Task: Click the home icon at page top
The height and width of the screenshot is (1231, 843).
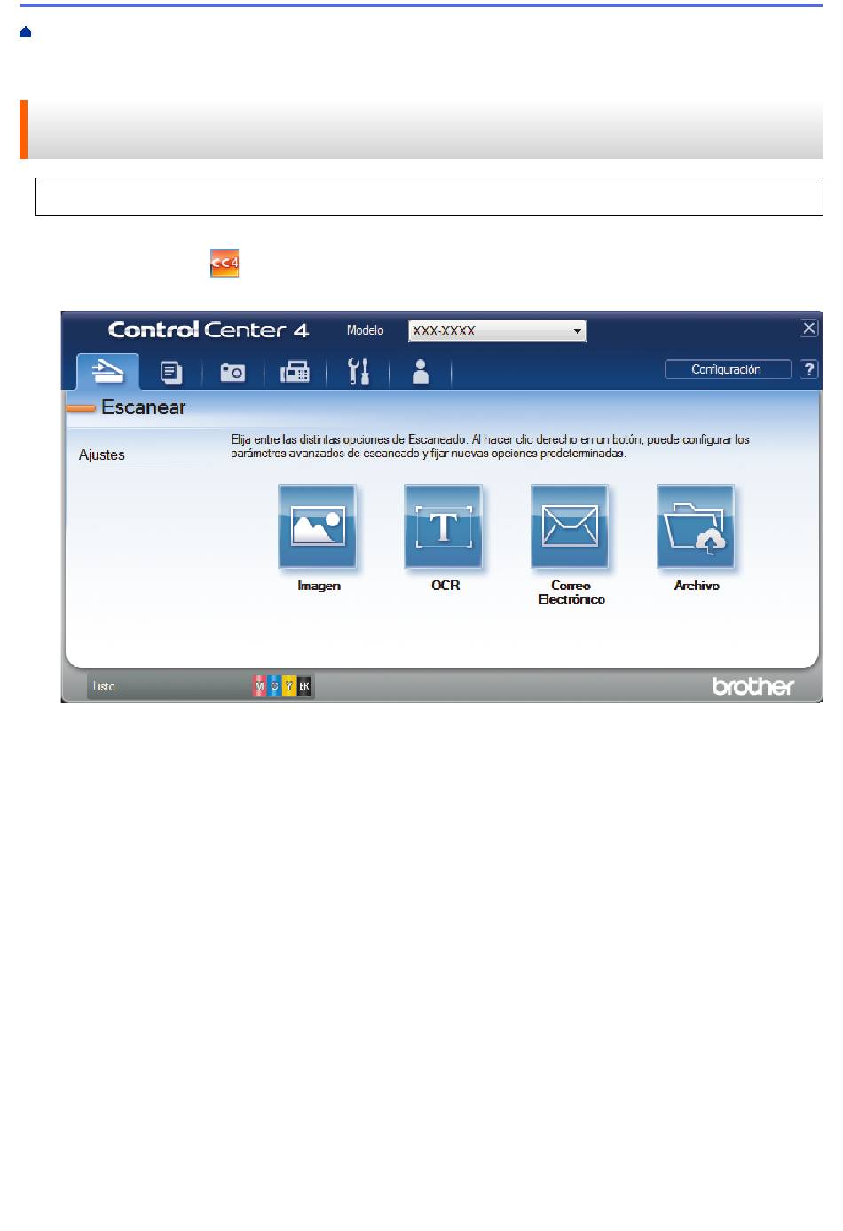Action: [26, 32]
